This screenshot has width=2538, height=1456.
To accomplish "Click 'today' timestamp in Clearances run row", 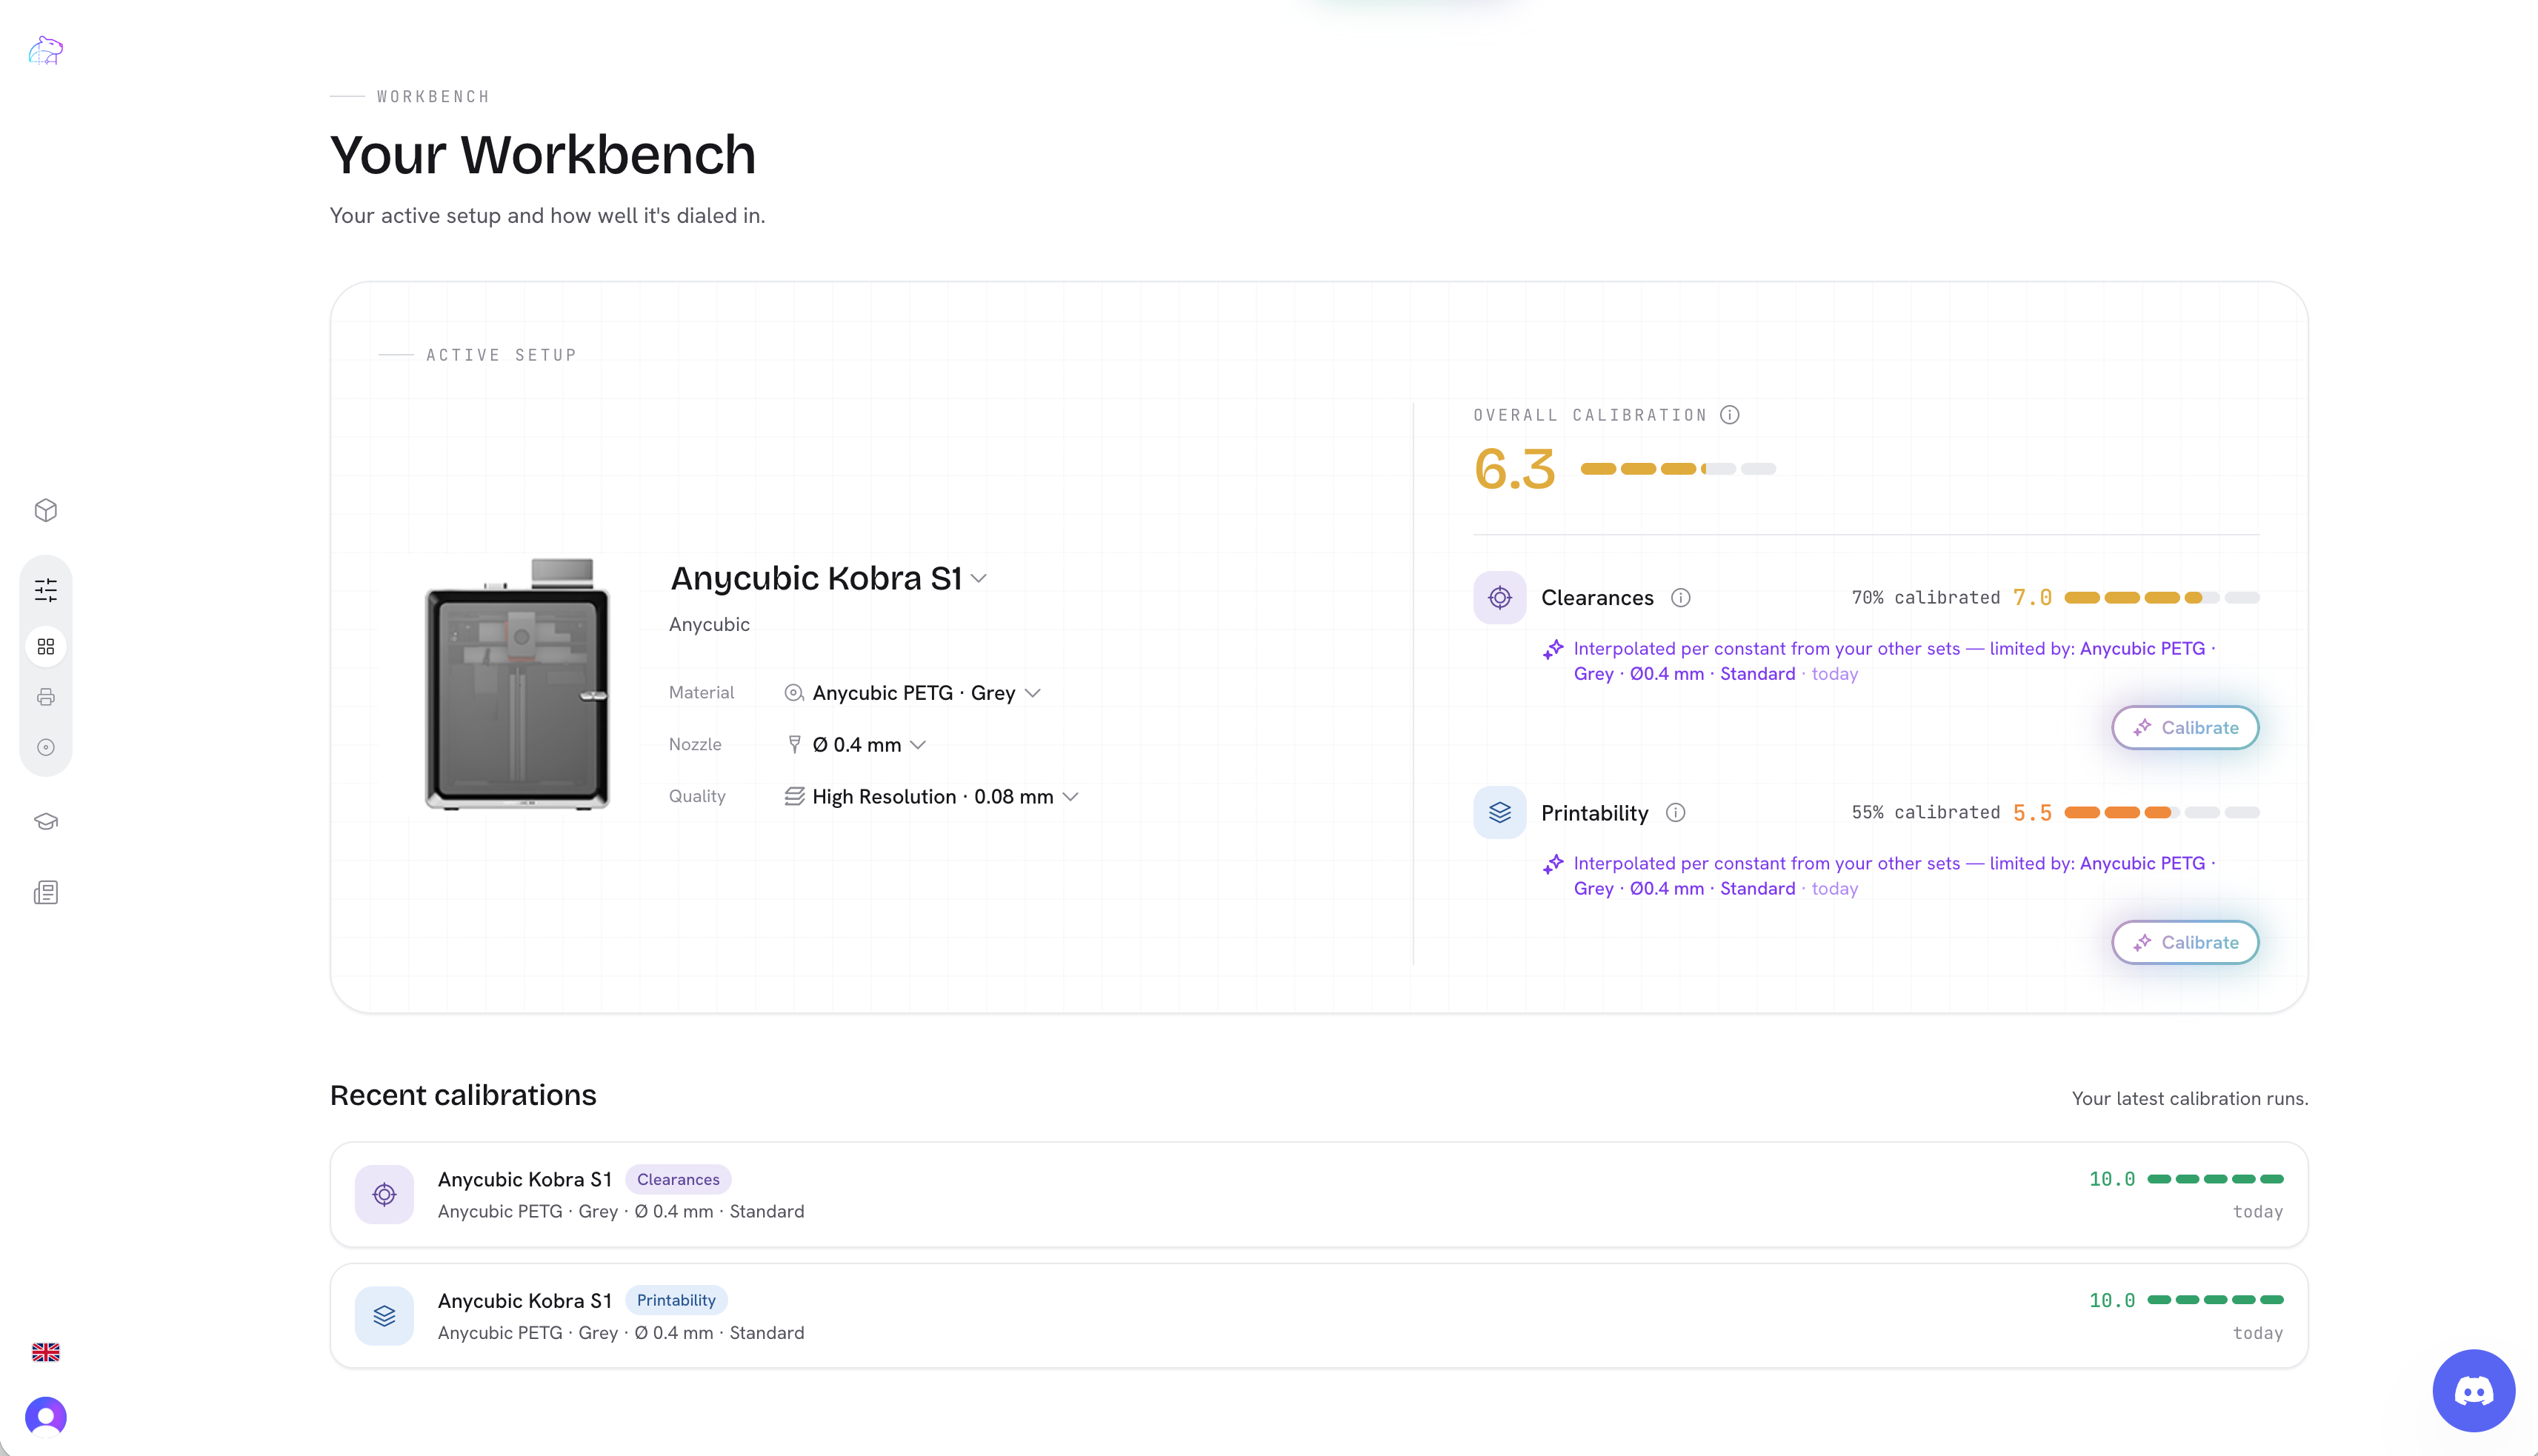I will coord(2258,1212).
